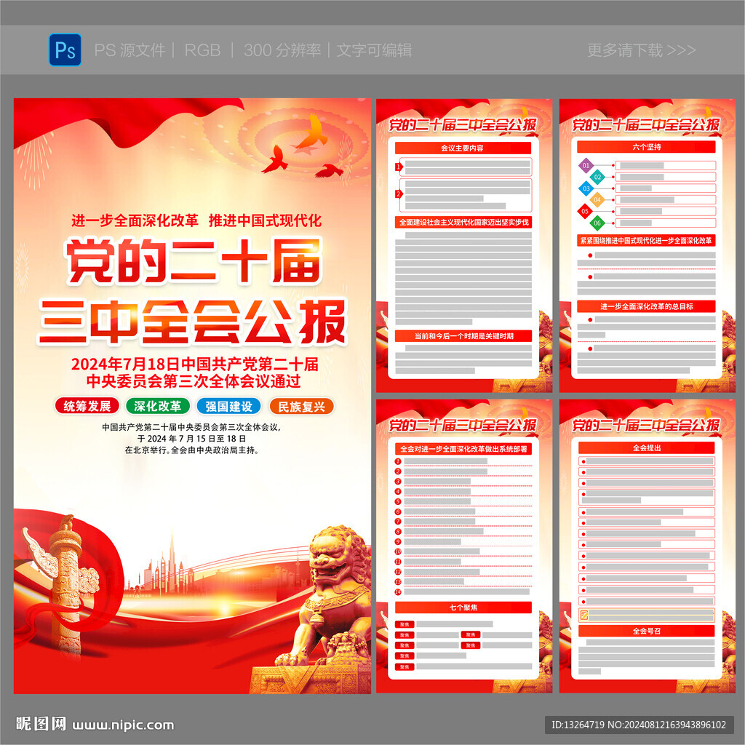
Task: Click the bottom-right panel title 党的二十届三中全会公报
Action: pos(646,425)
